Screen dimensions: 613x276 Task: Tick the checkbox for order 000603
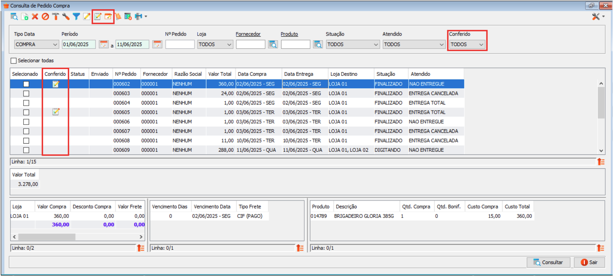(x=26, y=94)
